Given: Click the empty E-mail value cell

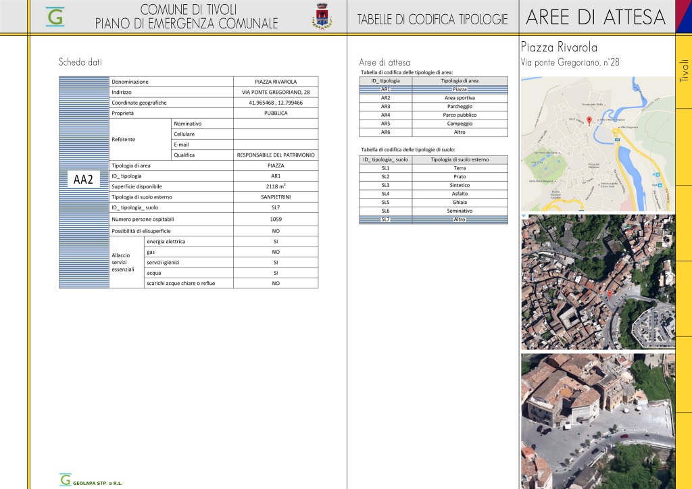Looking at the screenshot, I should [x=276, y=145].
